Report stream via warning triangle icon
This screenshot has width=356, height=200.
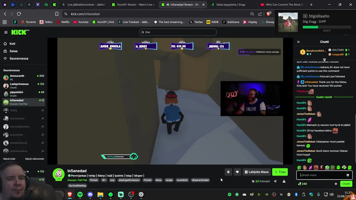[284, 181]
